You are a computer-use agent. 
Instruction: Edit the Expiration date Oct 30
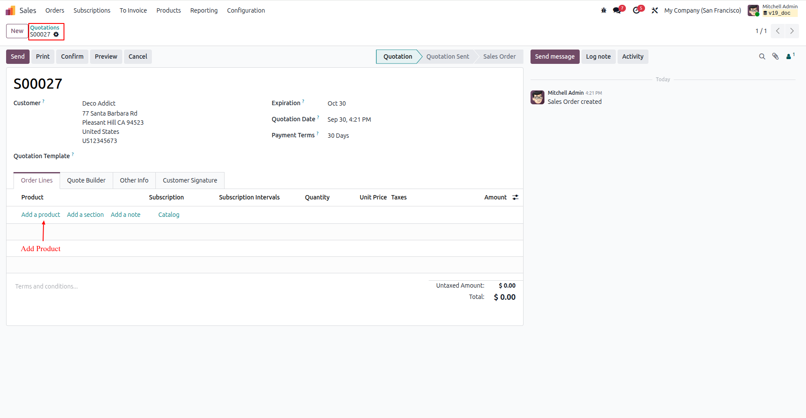pos(336,103)
